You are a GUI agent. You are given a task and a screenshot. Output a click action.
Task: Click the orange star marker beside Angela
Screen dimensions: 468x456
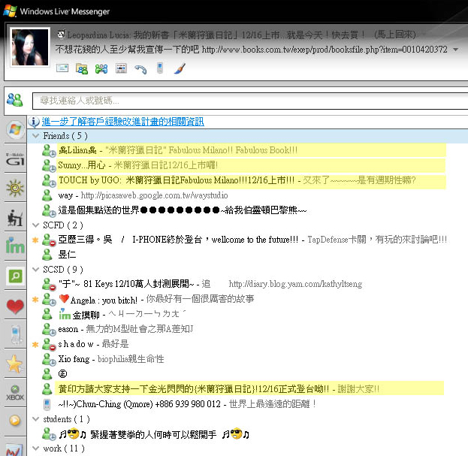35,299
